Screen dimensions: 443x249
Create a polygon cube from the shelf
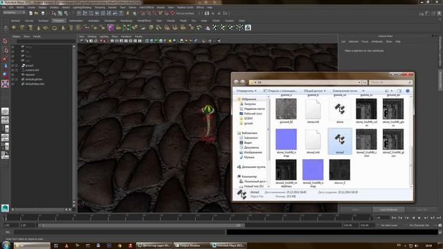pos(22,28)
